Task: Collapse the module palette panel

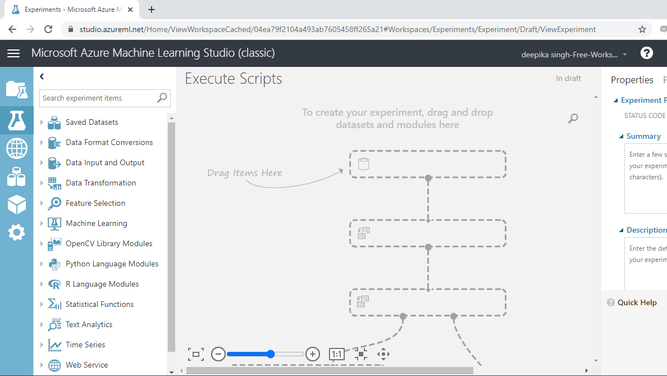Action: click(42, 76)
